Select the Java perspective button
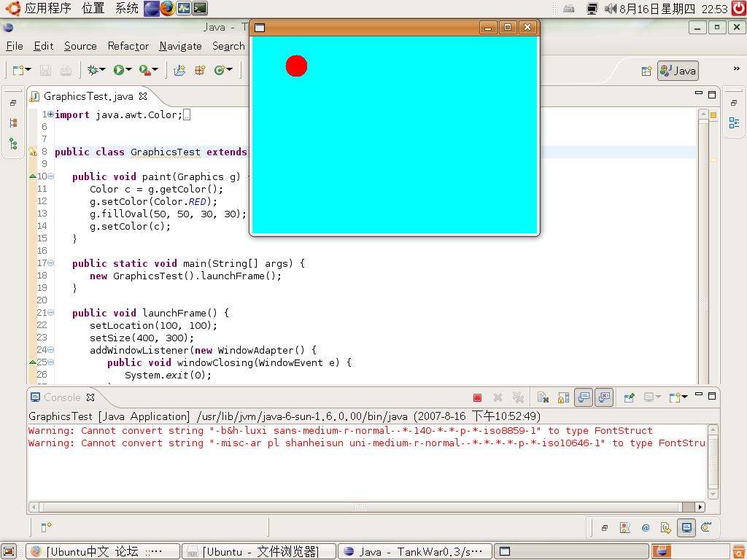Screen dimensions: 747x560 (x=678, y=71)
